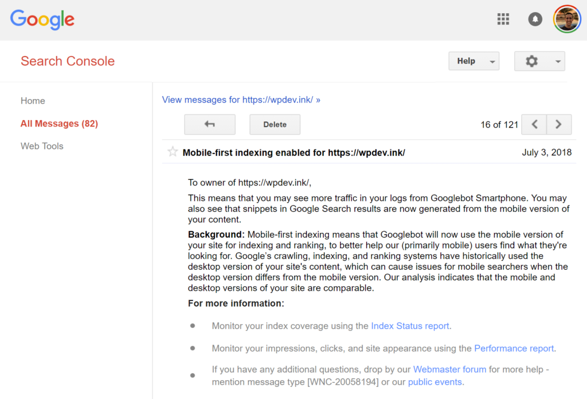The width and height of the screenshot is (587, 399).
Task: Open the Index Status report link
Action: coord(410,326)
